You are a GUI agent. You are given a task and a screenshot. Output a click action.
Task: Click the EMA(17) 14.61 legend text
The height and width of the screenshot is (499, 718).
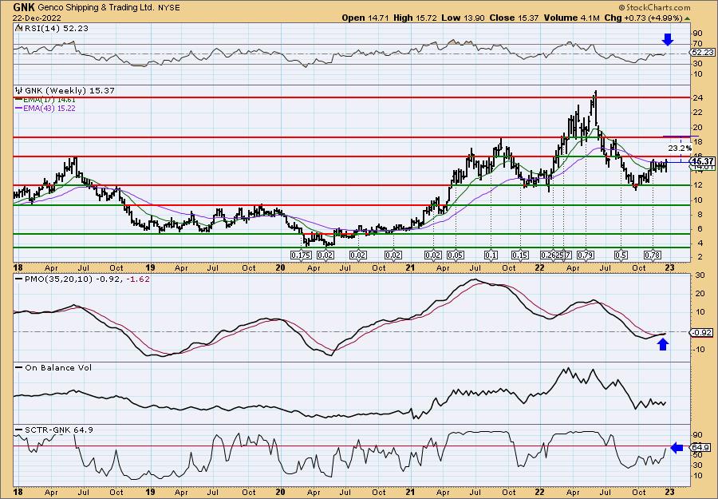coord(49,100)
